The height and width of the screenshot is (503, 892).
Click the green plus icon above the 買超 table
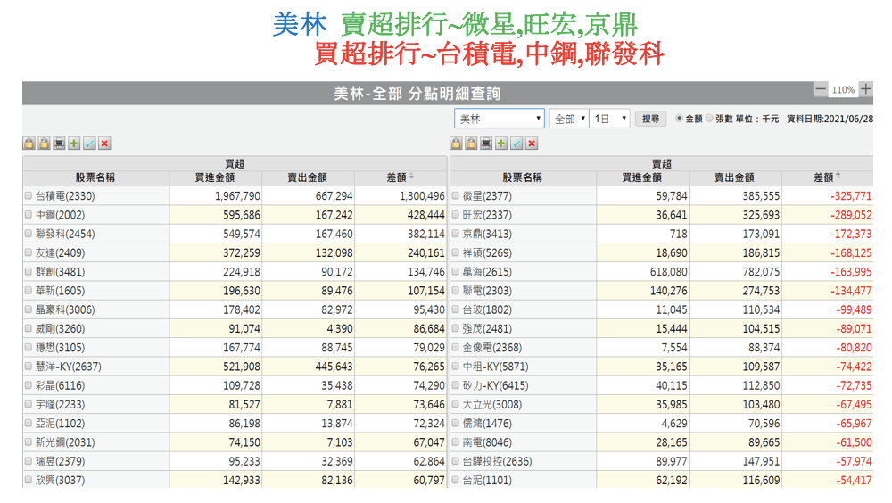(74, 144)
